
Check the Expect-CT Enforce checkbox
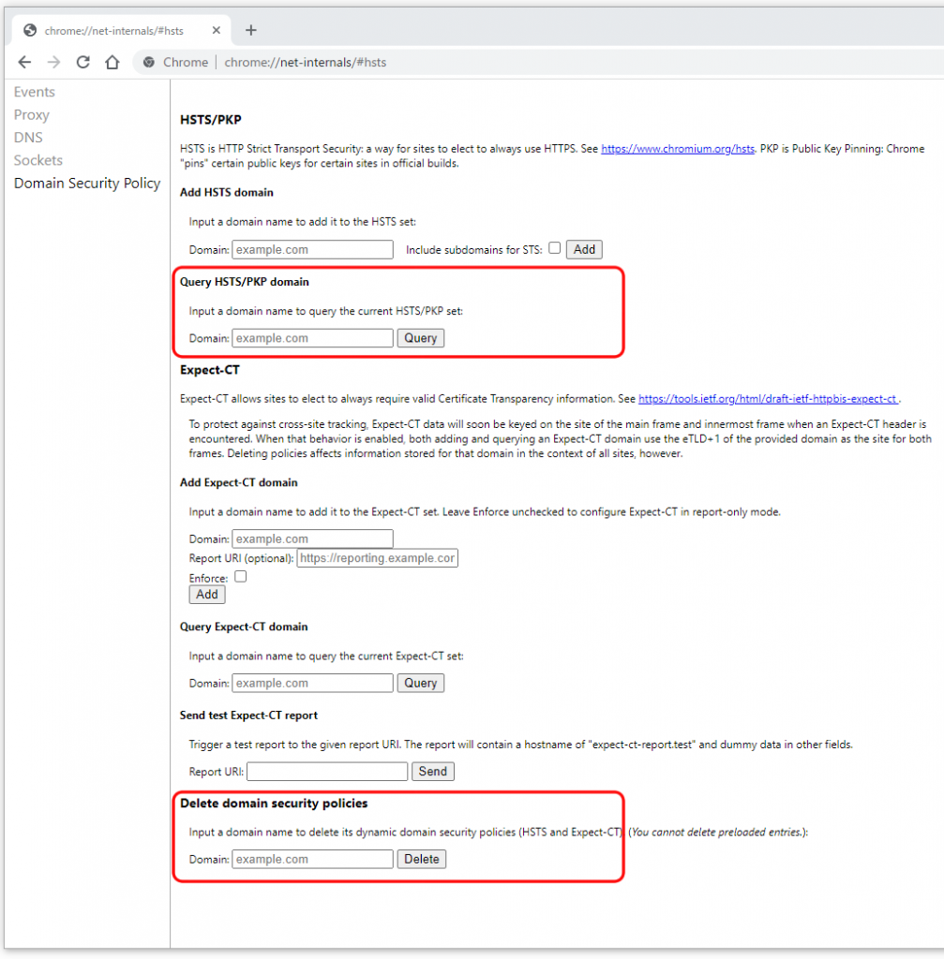pyautogui.click(x=240, y=577)
